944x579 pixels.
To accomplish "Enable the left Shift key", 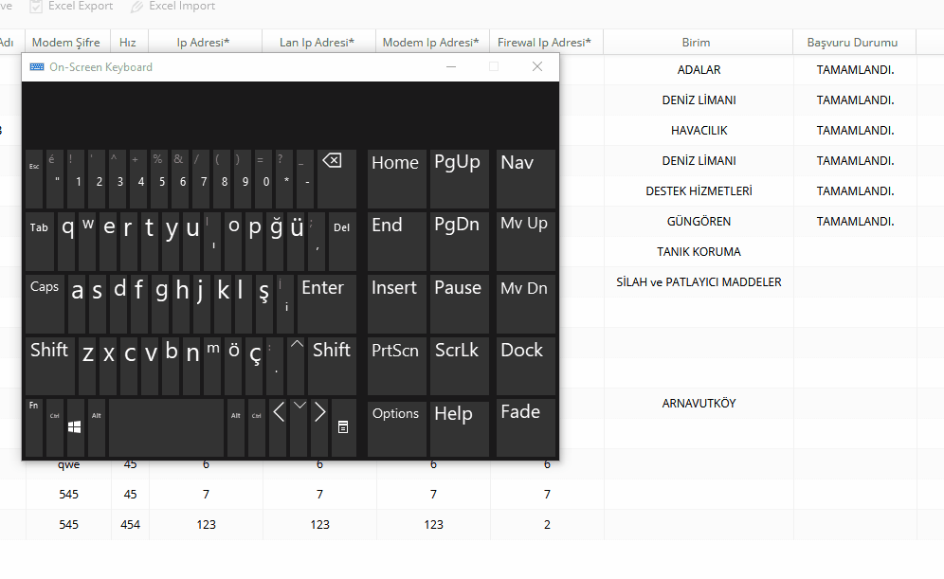I will [x=48, y=366].
